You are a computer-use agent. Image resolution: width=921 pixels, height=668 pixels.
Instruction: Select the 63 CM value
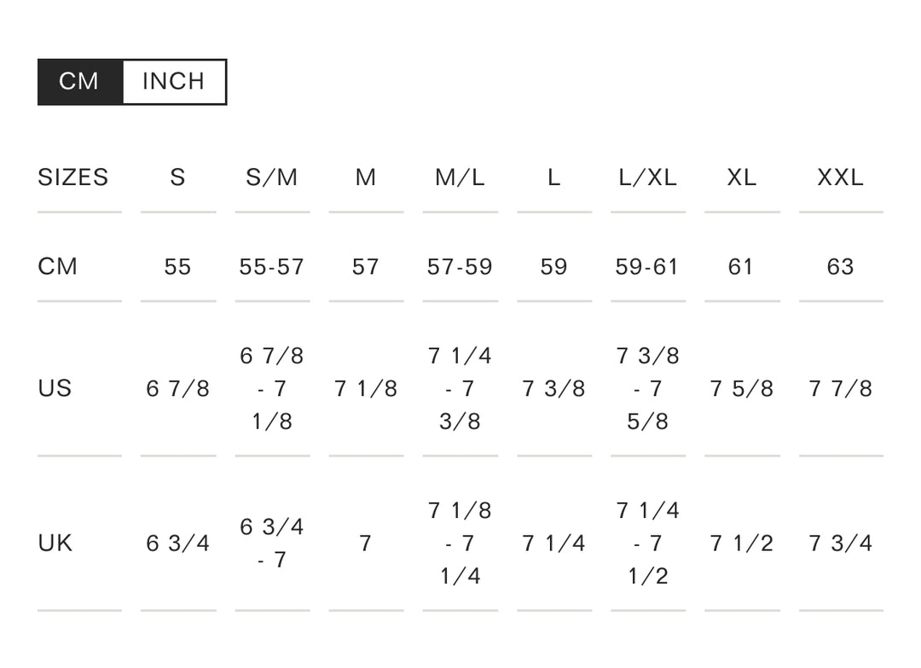click(x=841, y=267)
